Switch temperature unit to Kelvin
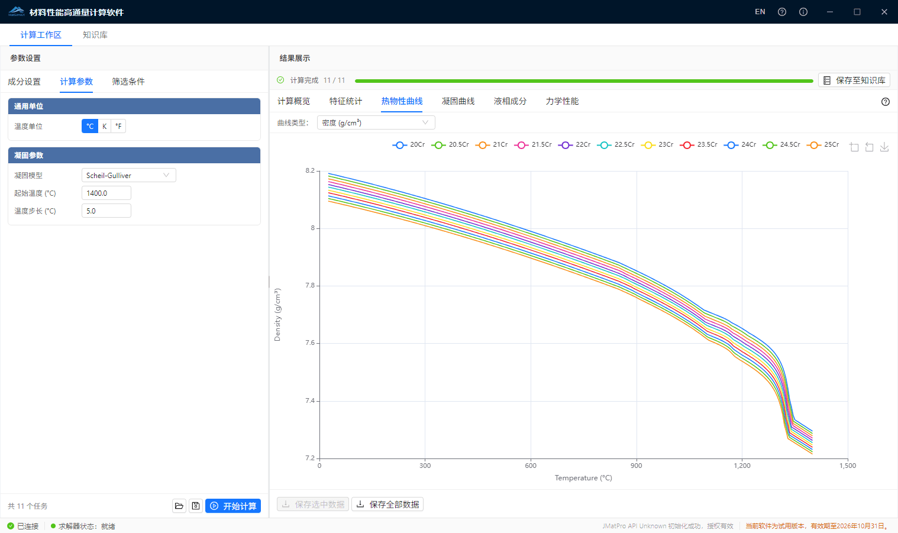 104,125
